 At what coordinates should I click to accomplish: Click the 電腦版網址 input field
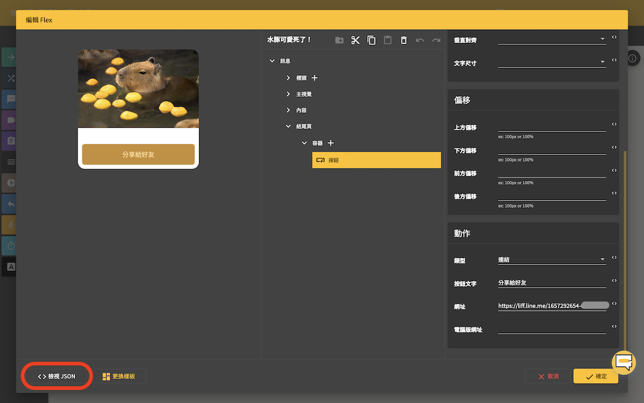pyautogui.click(x=552, y=328)
